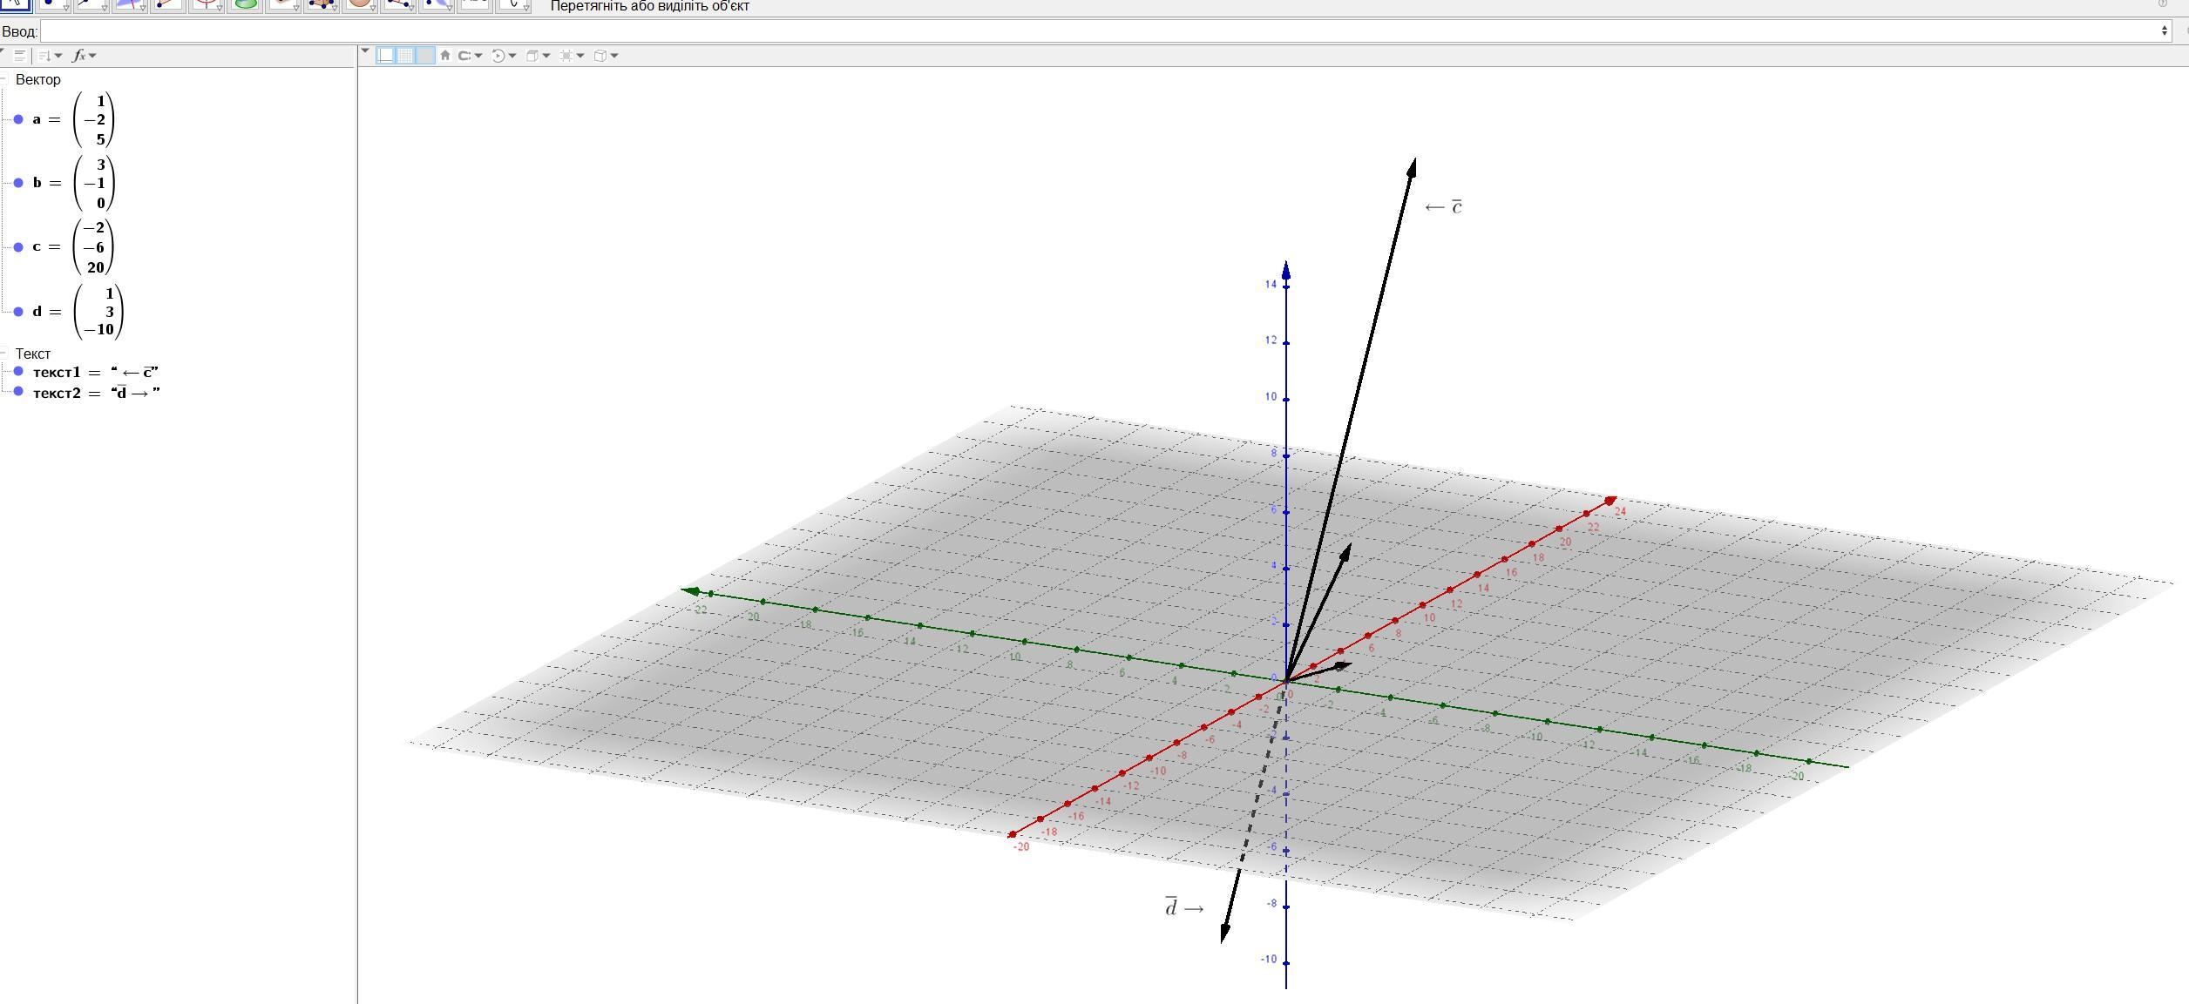The width and height of the screenshot is (2189, 1004).
Task: Toggle grid display in 3D view
Action: [x=405, y=56]
